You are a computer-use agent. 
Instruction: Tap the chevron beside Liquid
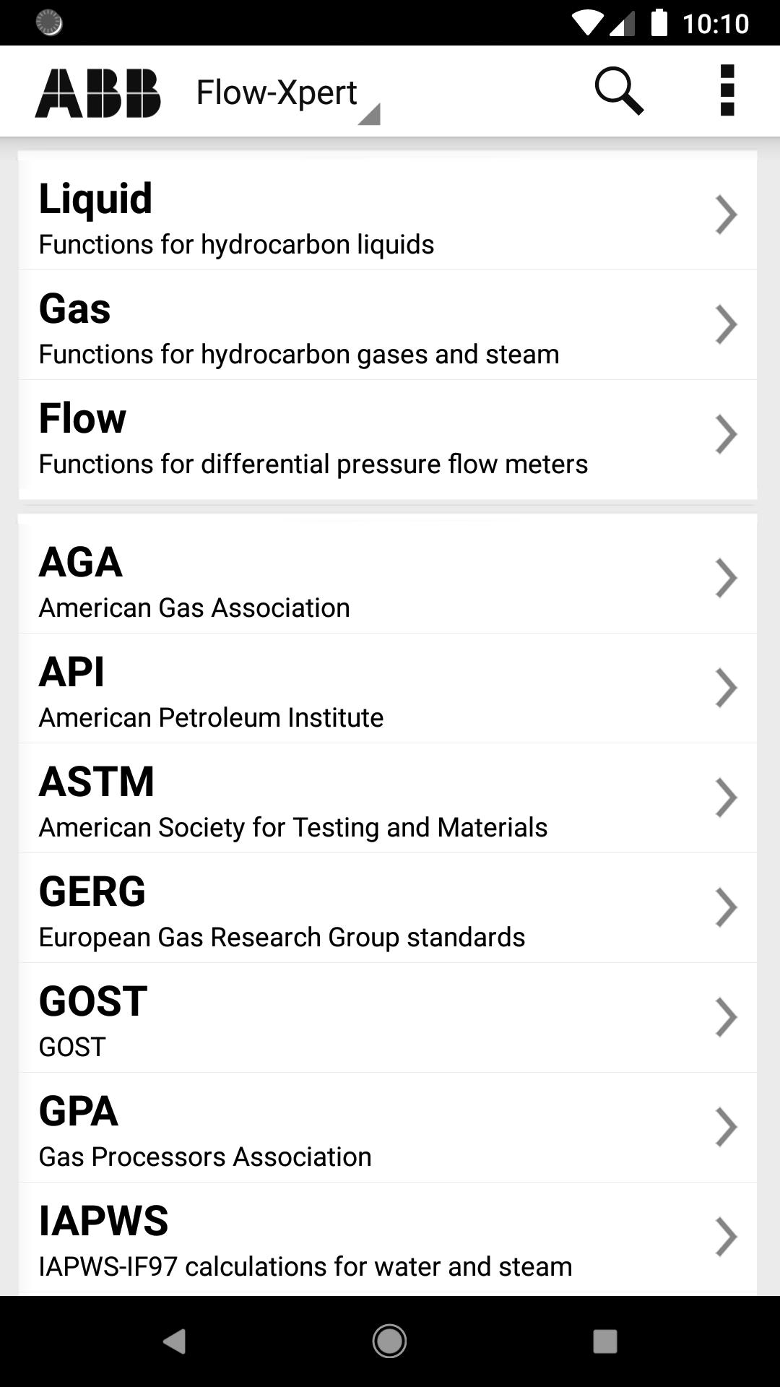tap(725, 215)
